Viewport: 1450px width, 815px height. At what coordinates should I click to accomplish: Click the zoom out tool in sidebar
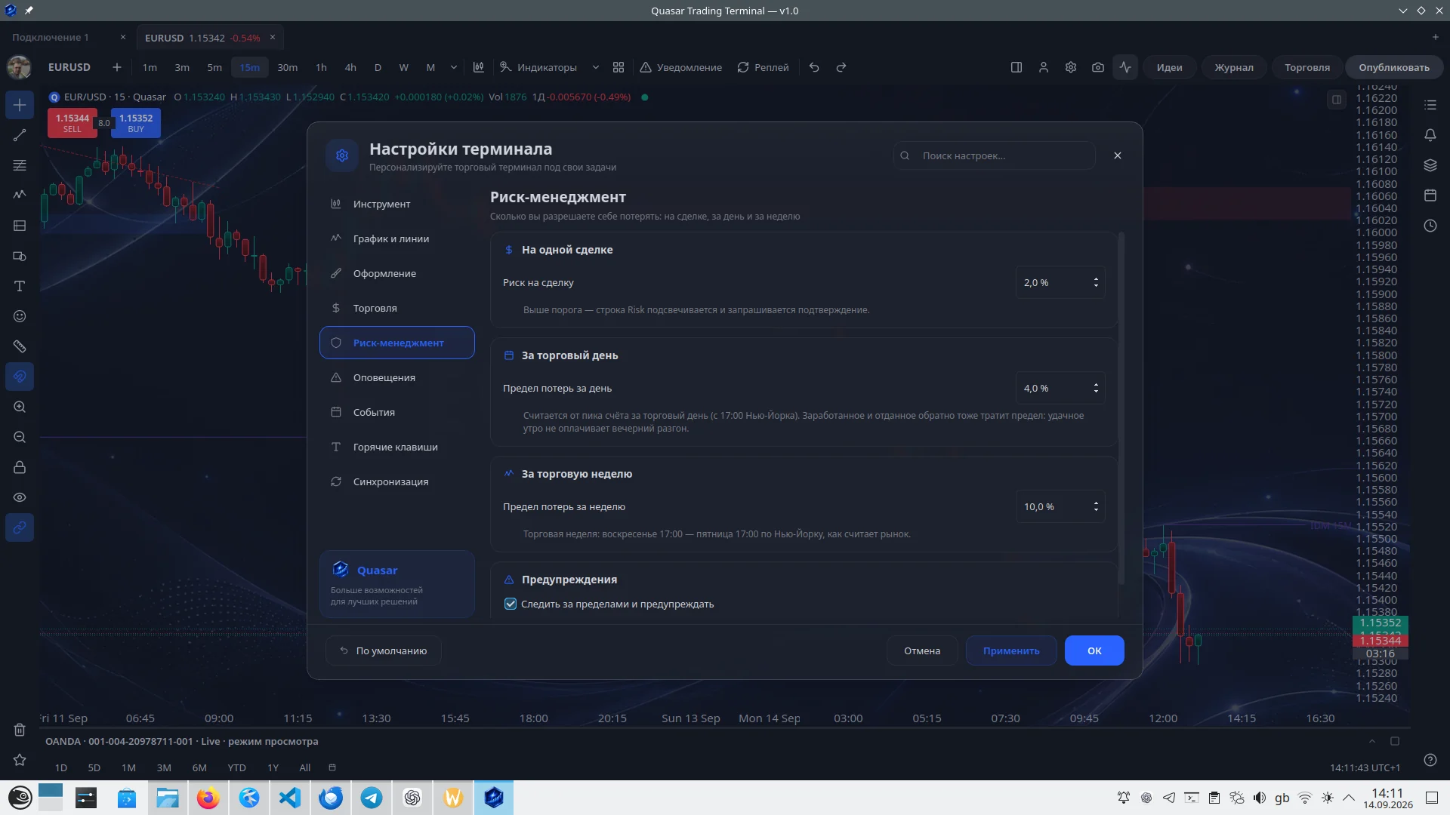point(20,437)
